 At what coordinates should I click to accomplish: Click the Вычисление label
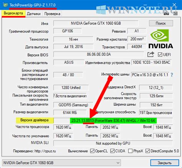78,151
